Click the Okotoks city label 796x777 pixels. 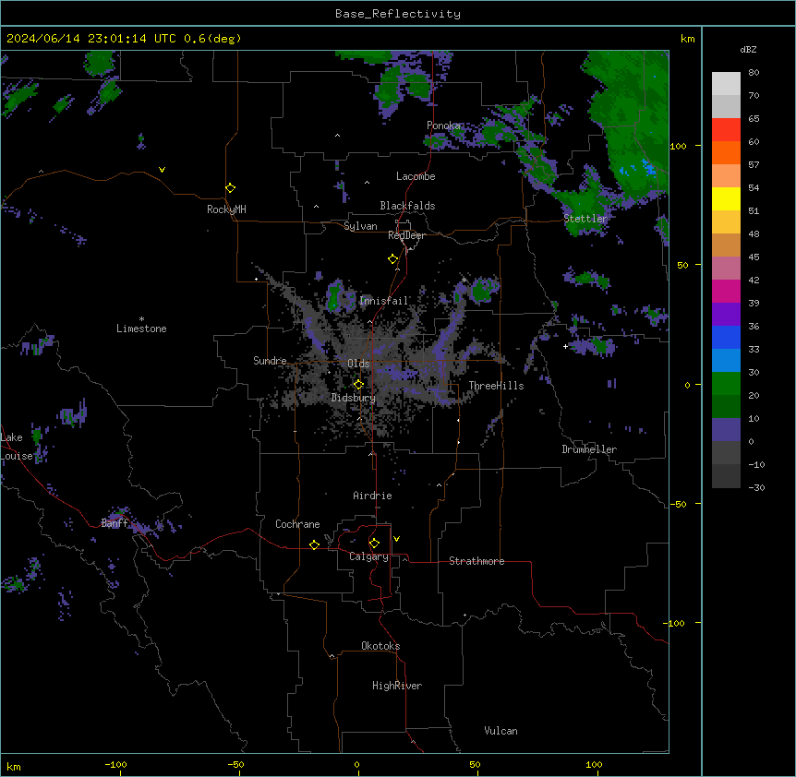tap(380, 646)
